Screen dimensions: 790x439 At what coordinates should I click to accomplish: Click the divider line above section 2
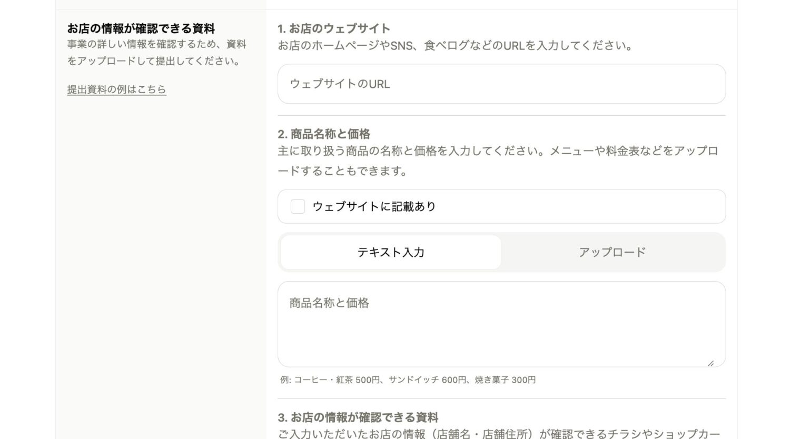point(501,115)
